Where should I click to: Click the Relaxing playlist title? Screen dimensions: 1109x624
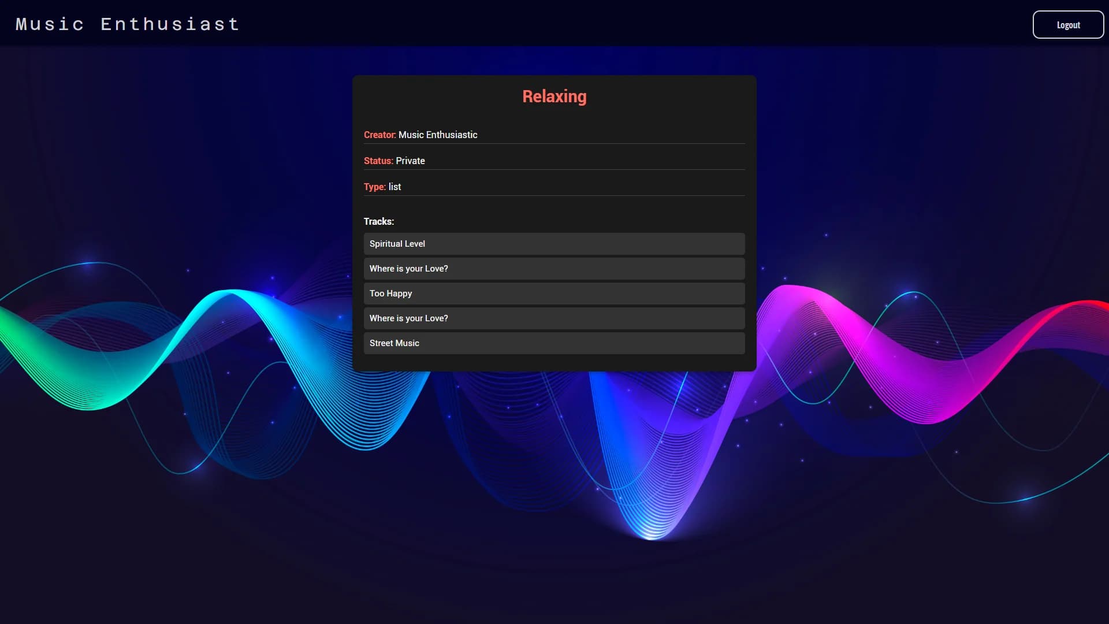554,96
